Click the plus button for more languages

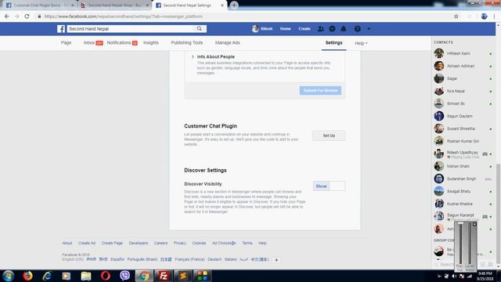[x=276, y=260]
